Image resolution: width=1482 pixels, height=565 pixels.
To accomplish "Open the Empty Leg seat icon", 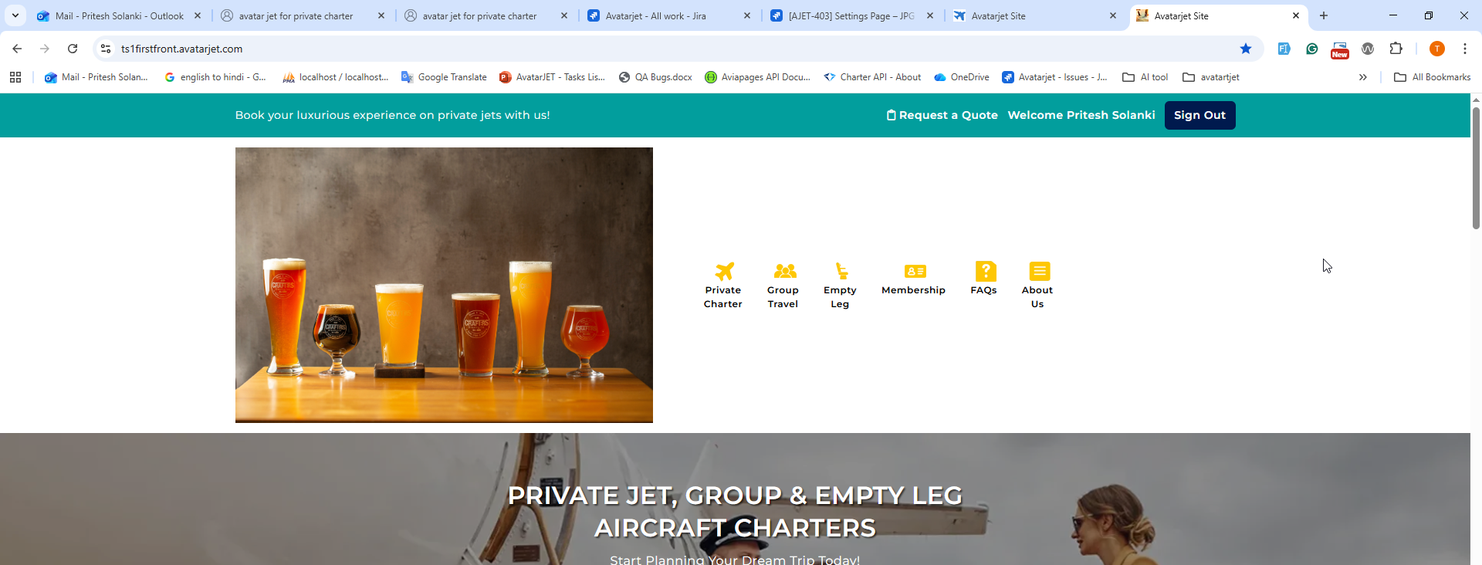I will (841, 271).
